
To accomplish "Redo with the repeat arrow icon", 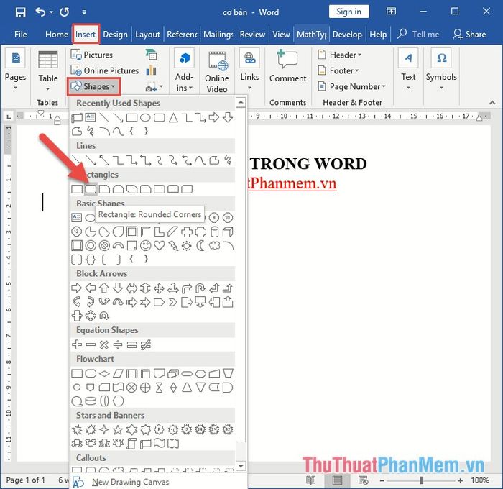I will tap(64, 12).
